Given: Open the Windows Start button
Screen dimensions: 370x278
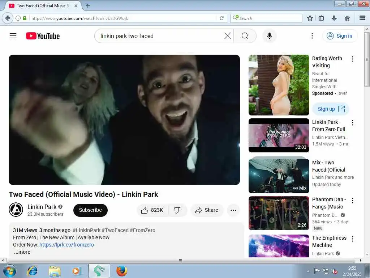Looking at the screenshot, I should point(10,271).
